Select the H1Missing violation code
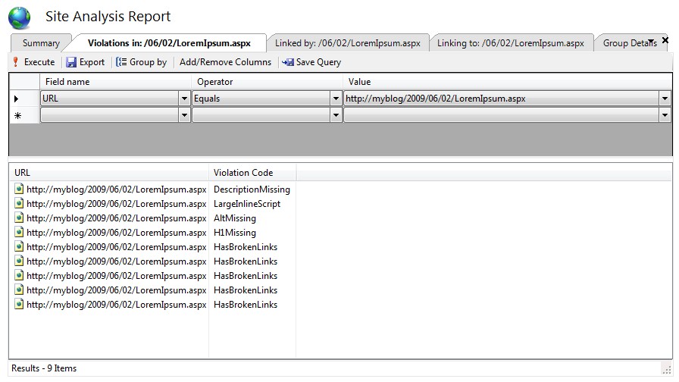 coord(235,232)
